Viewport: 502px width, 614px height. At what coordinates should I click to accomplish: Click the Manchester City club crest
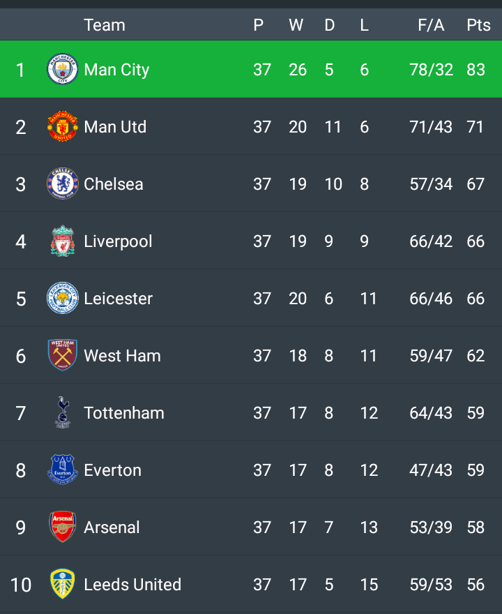[63, 70]
